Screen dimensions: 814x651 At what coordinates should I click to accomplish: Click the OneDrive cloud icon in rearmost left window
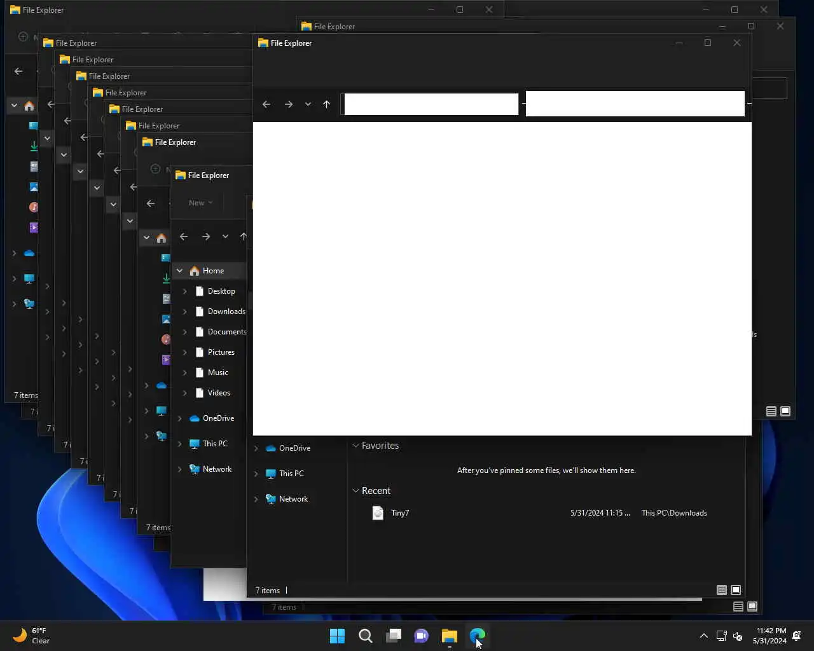pos(29,253)
